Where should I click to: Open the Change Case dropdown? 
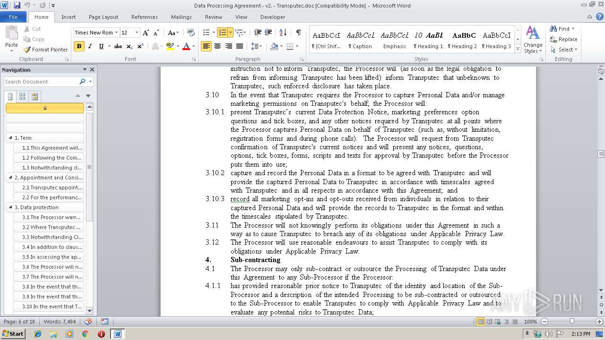coord(173,33)
